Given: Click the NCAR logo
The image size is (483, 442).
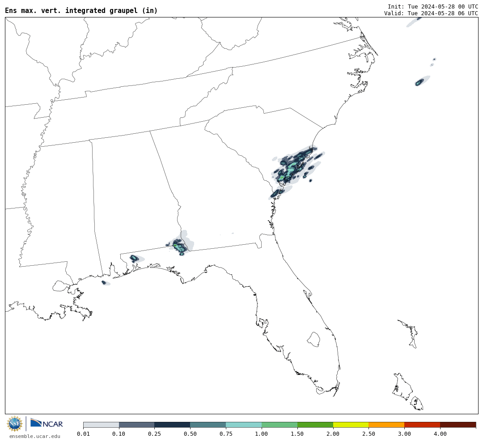Looking at the screenshot, I should pos(47,423).
